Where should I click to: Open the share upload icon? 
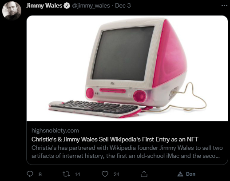[144, 174]
